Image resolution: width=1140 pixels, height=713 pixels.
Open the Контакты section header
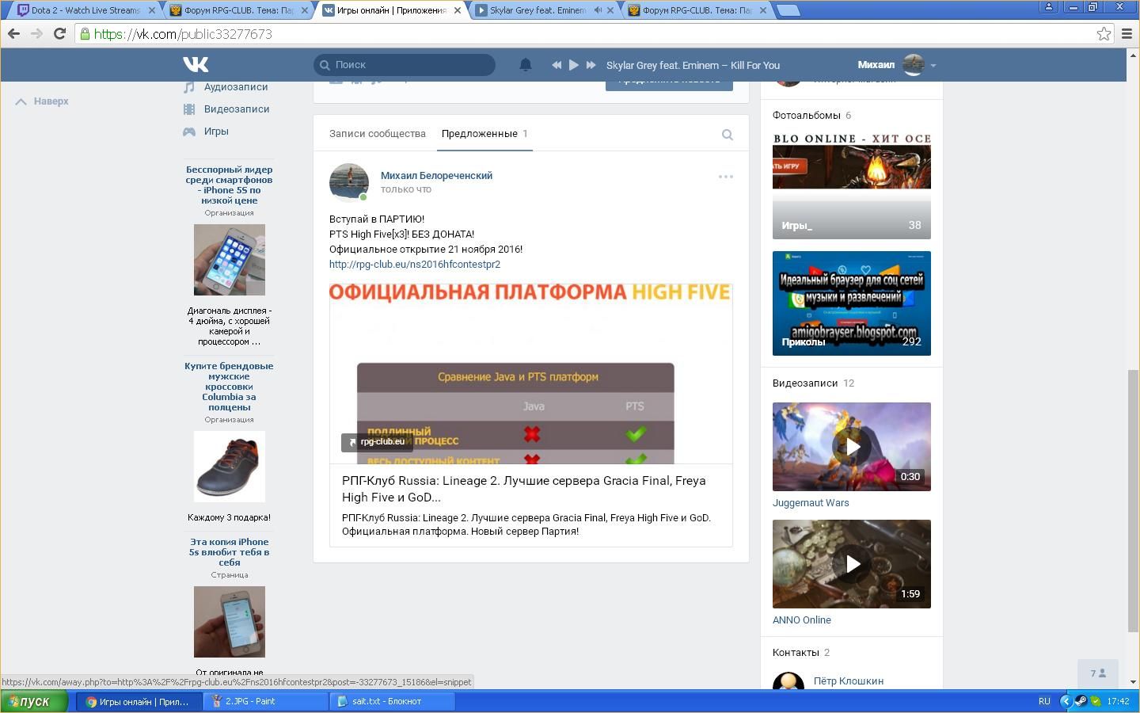(x=801, y=653)
